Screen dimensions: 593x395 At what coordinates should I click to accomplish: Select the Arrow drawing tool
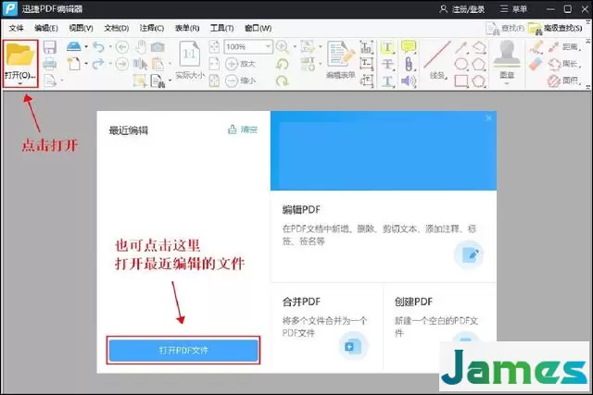(x=461, y=47)
